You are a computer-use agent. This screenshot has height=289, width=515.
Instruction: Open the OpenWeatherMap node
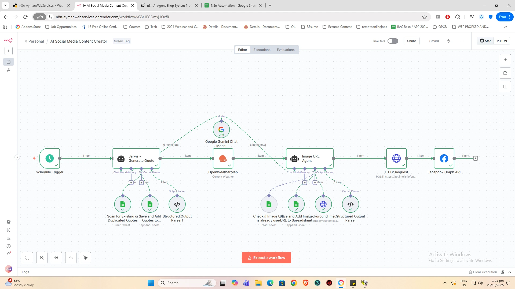pos(223,158)
